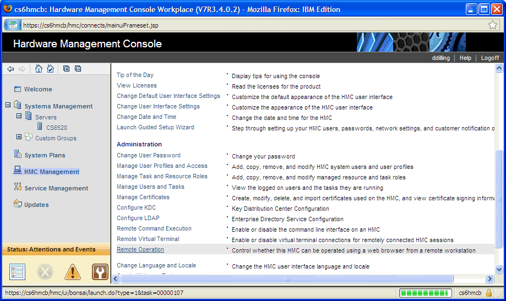
Task: Click the bookmark star in address bar
Action: click(x=492, y=25)
